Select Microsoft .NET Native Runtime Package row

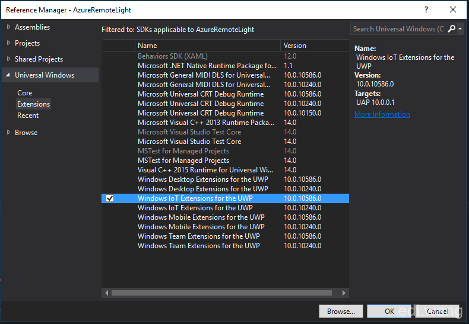[225, 66]
